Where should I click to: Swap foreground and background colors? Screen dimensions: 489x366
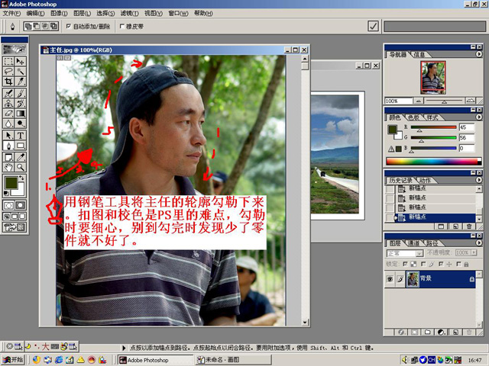(21, 178)
